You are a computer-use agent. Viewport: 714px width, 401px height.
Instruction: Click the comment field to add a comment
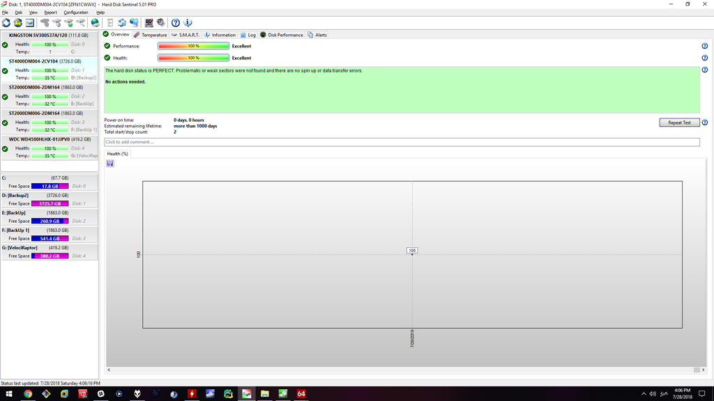point(402,142)
